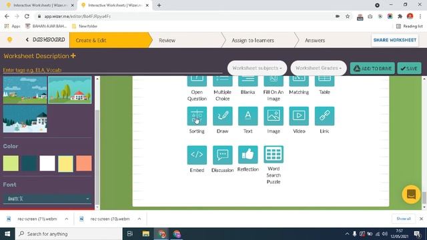
Task: Click the Share Worksheet button
Action: (x=394, y=40)
